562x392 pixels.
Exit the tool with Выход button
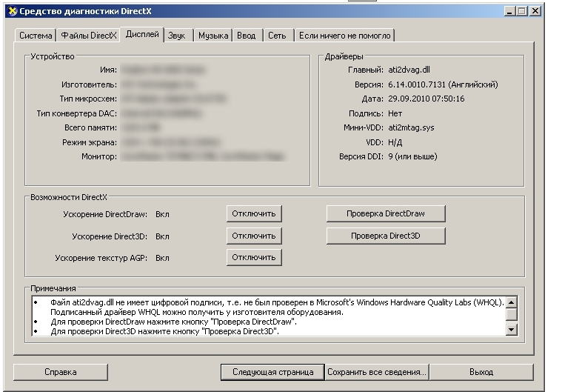[x=481, y=372]
